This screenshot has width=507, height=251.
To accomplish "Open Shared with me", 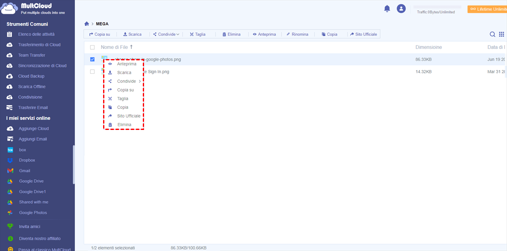I will click(33, 202).
